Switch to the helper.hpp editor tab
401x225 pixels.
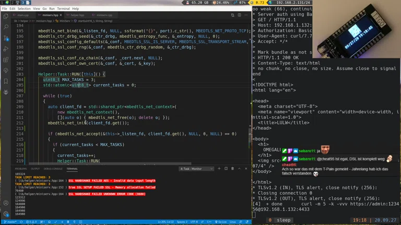point(77,15)
